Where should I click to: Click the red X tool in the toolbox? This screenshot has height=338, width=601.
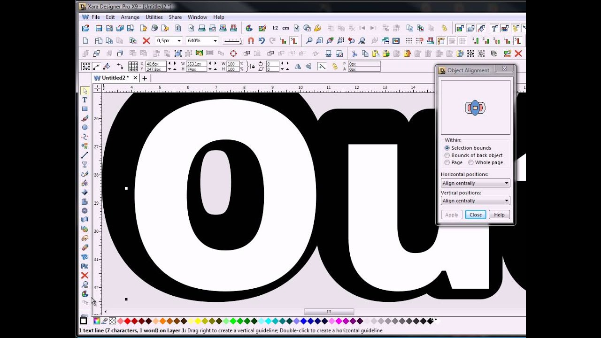[x=85, y=275]
